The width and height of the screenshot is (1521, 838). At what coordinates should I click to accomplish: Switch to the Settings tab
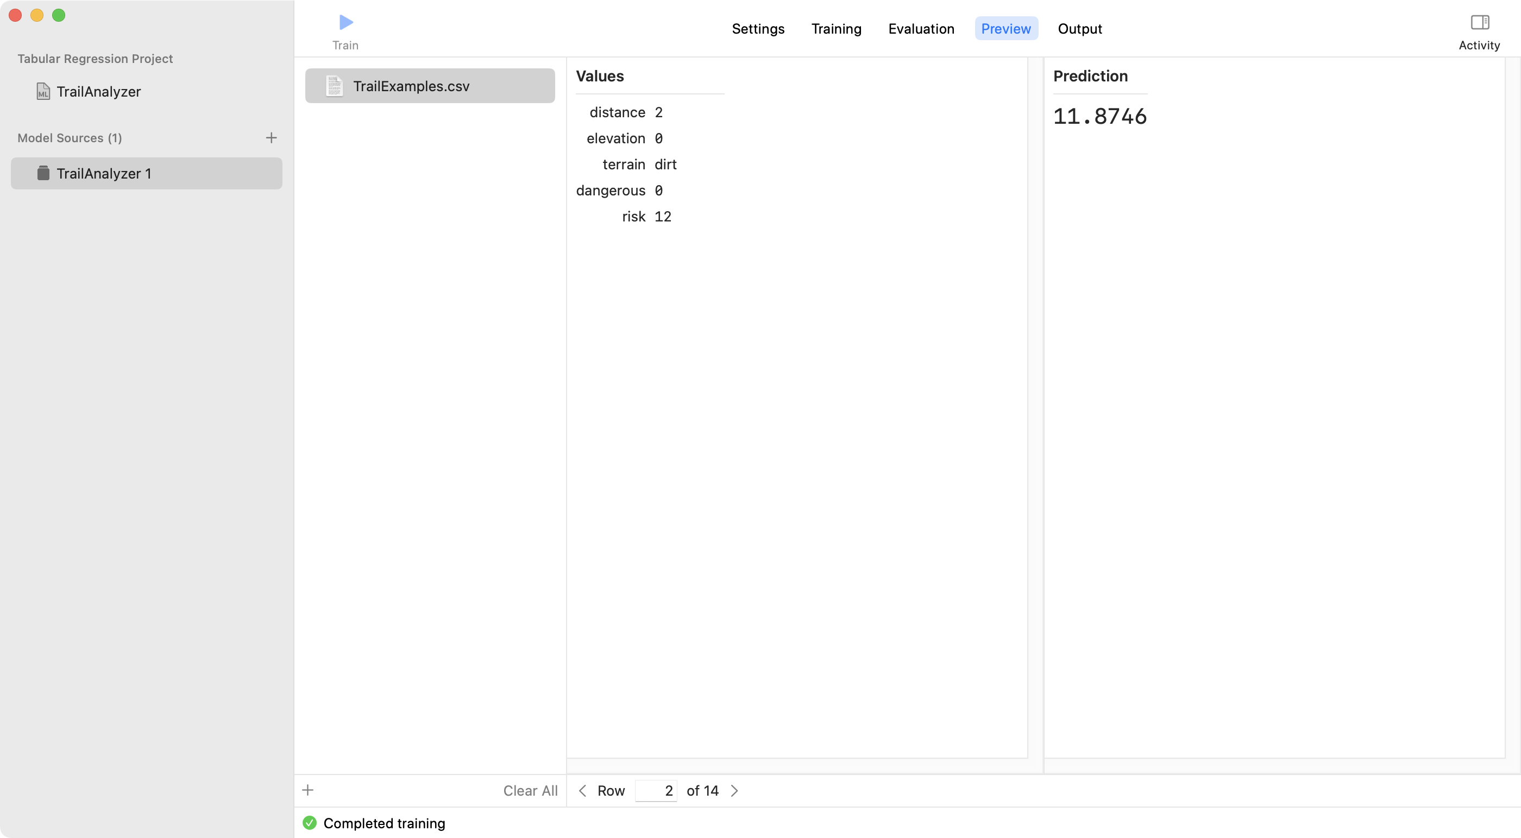point(758,28)
